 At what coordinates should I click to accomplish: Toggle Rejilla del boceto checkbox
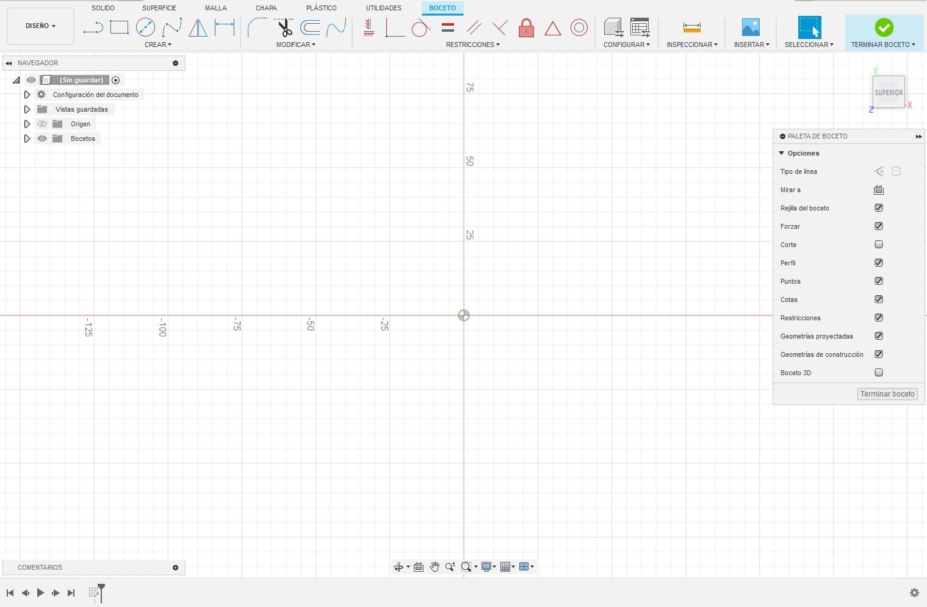879,208
